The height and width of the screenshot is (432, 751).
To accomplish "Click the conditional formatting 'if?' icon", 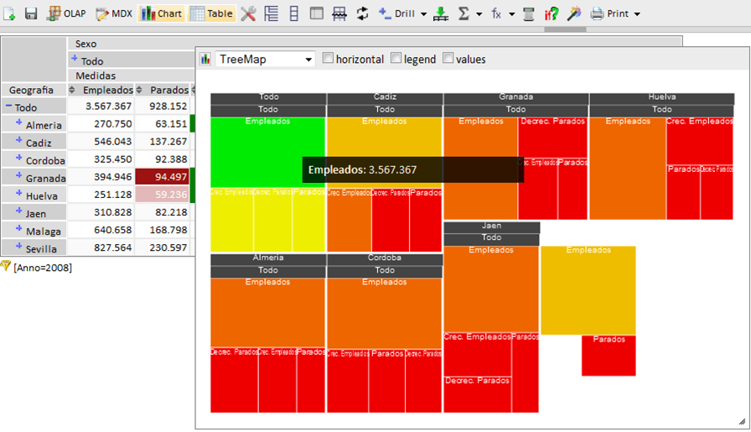I will tap(552, 13).
